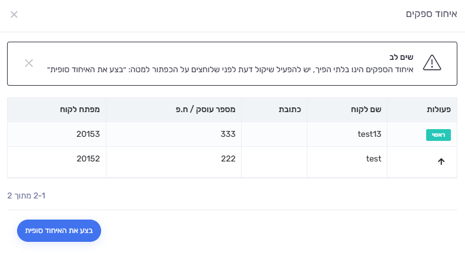Click customer key 20153 cell
Screen dimensions: 465x253
(x=56, y=134)
